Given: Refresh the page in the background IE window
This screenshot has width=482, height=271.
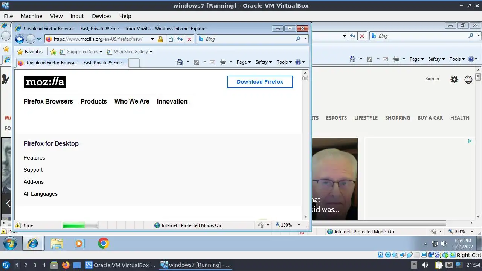Looking at the screenshot, I should [x=353, y=36].
